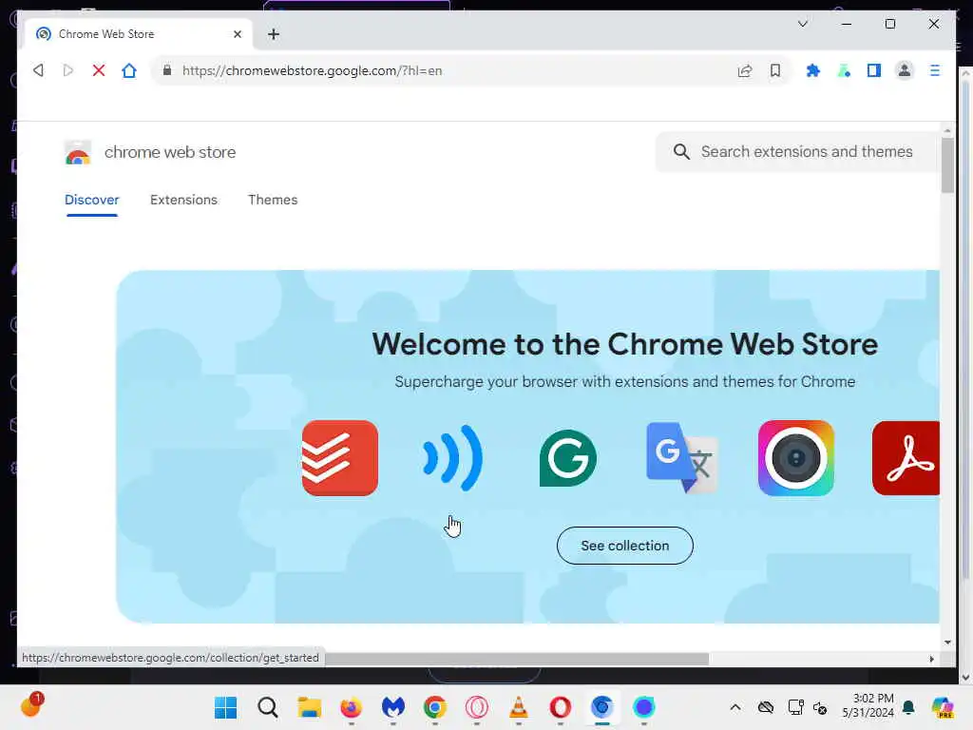973x730 pixels.
Task: Open the Google Translate extension icon
Action: point(682,458)
